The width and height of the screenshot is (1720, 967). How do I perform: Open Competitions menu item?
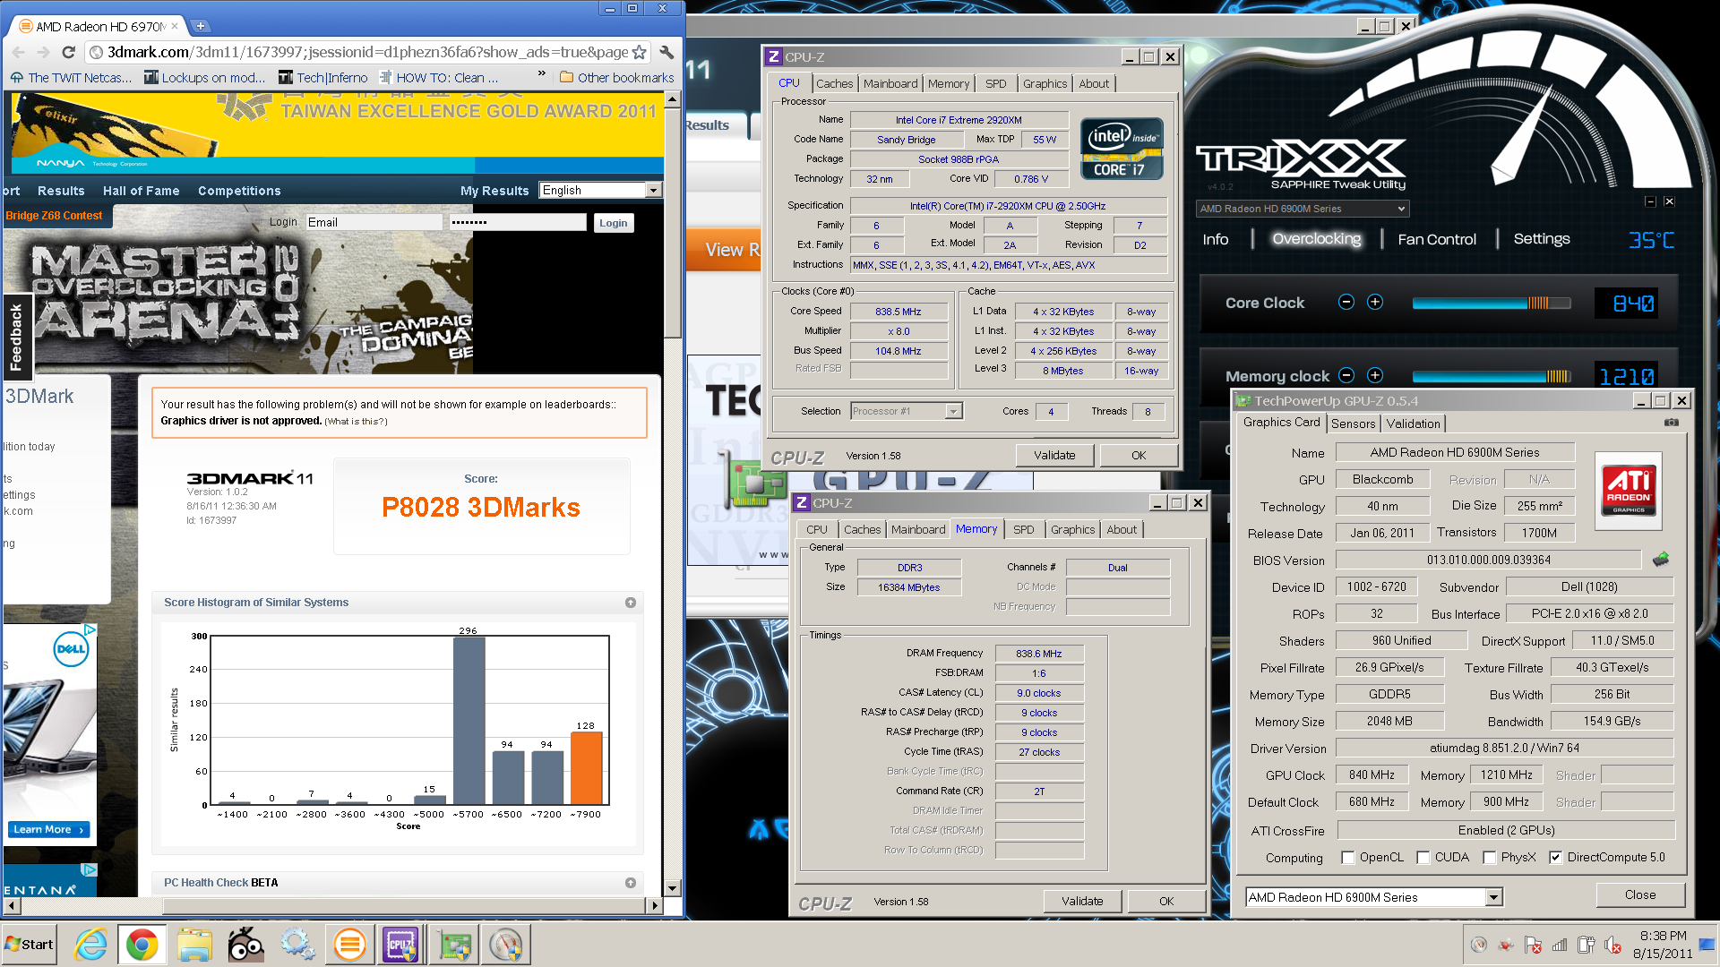coord(239,191)
